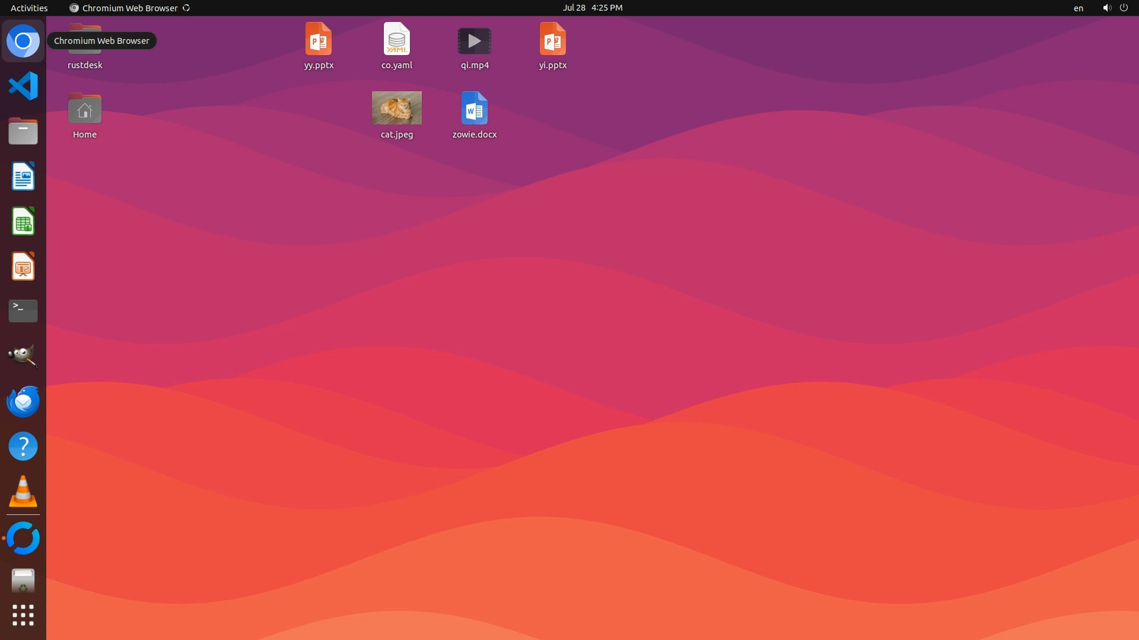Launch GIMP image editor from dock
This screenshot has width=1139, height=640.
pos(23,356)
